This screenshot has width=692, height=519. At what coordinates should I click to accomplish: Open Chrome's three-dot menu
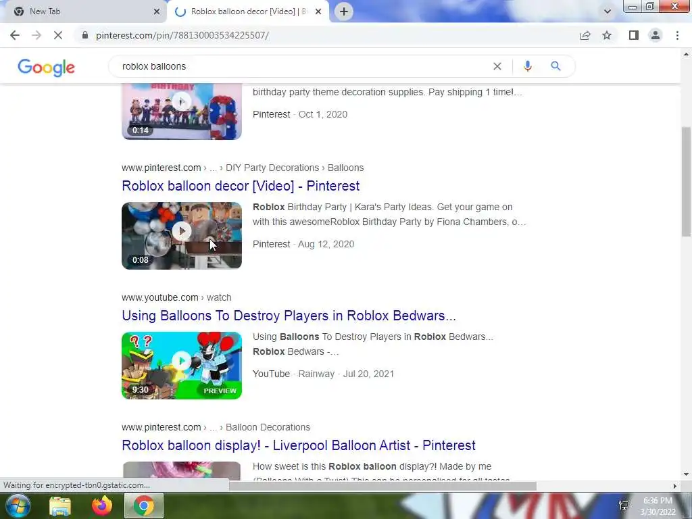pyautogui.click(x=677, y=35)
